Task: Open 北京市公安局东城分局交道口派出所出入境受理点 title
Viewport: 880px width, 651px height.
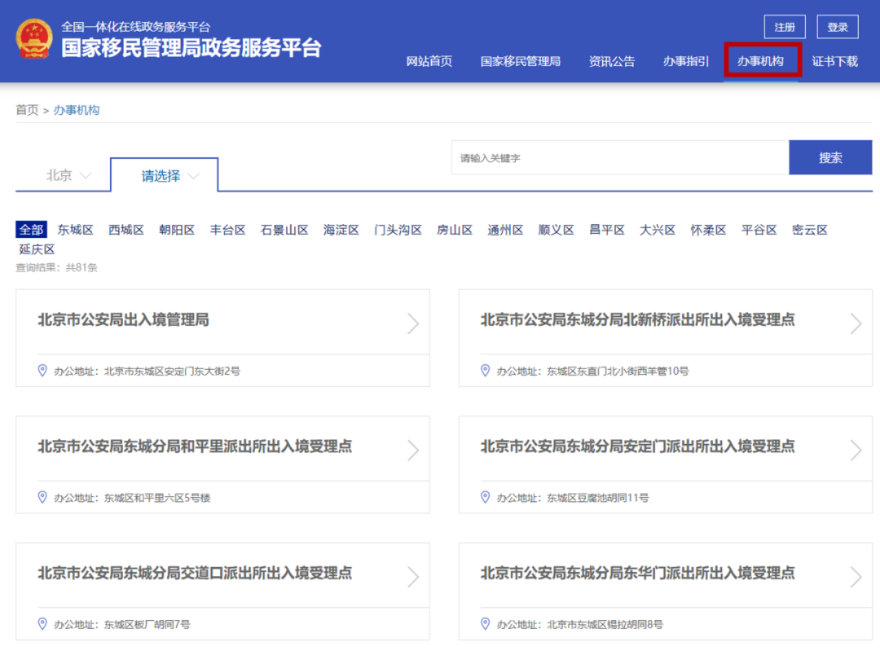Action: 195,573
